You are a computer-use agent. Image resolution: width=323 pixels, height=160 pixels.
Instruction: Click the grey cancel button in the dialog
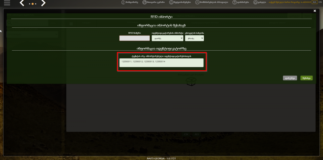290,78
